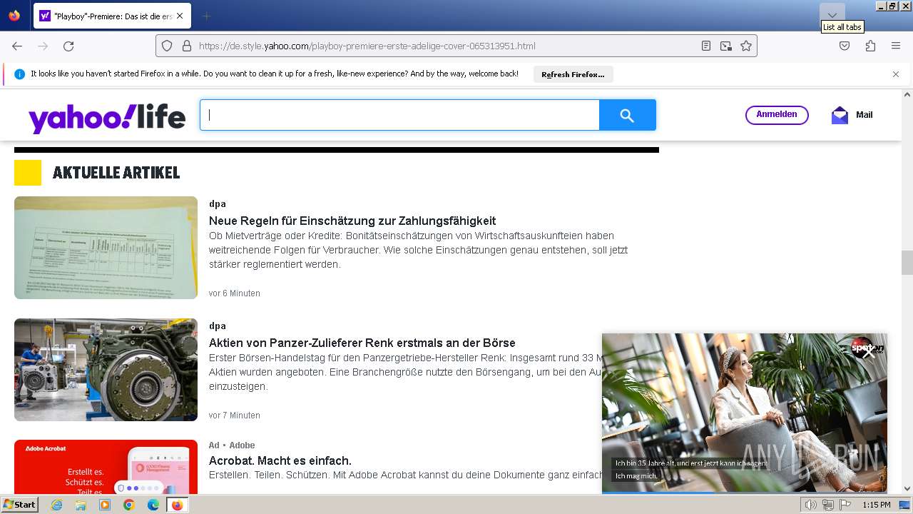Open the Action Center flag icon
This screenshot has width=913, height=514.
845,505
